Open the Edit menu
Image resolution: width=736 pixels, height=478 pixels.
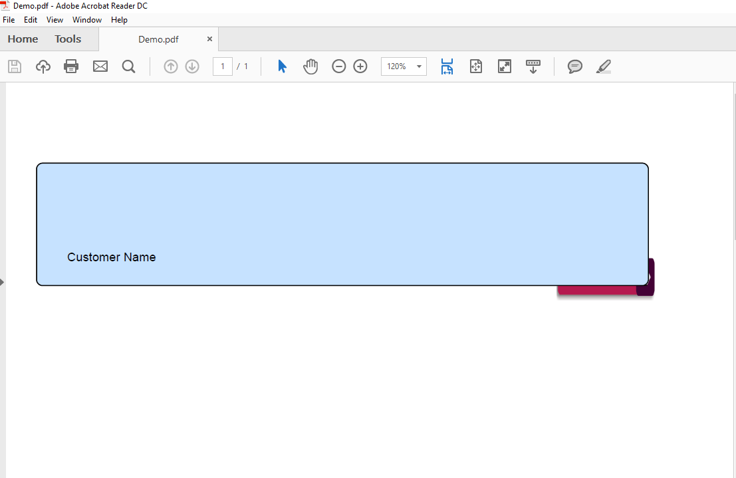pos(31,20)
